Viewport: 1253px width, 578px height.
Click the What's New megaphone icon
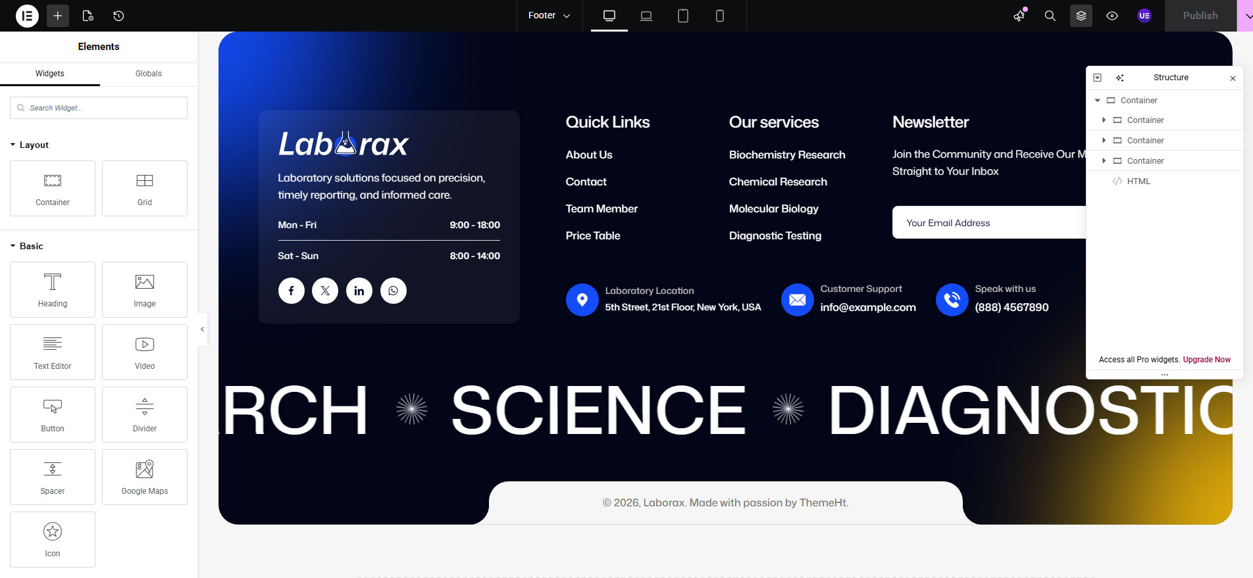click(x=1019, y=16)
